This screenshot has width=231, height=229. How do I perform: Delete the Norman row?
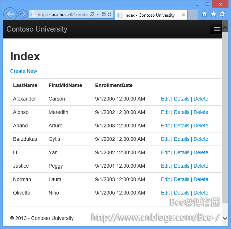[201, 179]
